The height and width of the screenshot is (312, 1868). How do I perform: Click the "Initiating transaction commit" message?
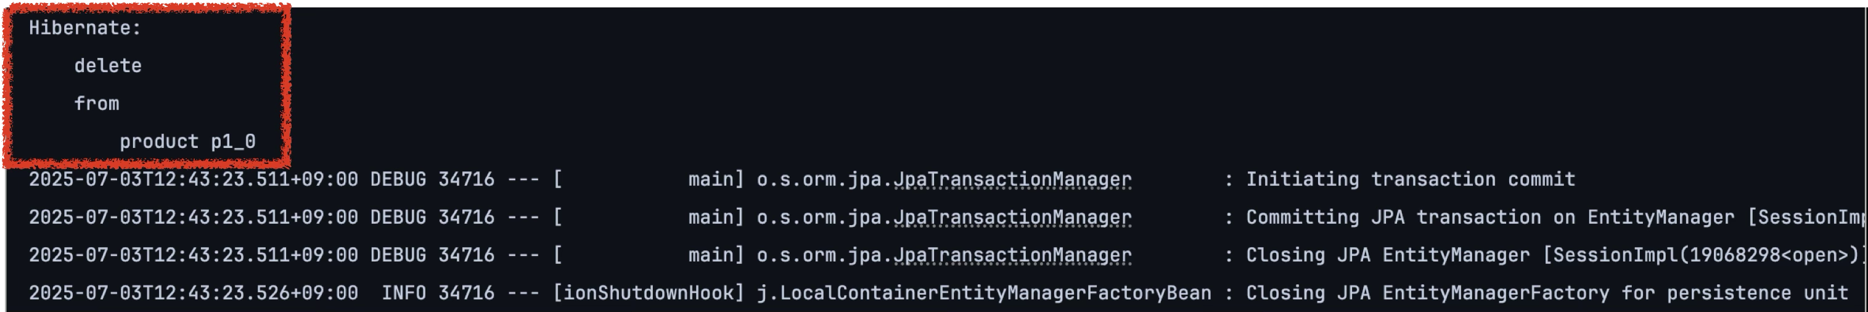point(1411,179)
